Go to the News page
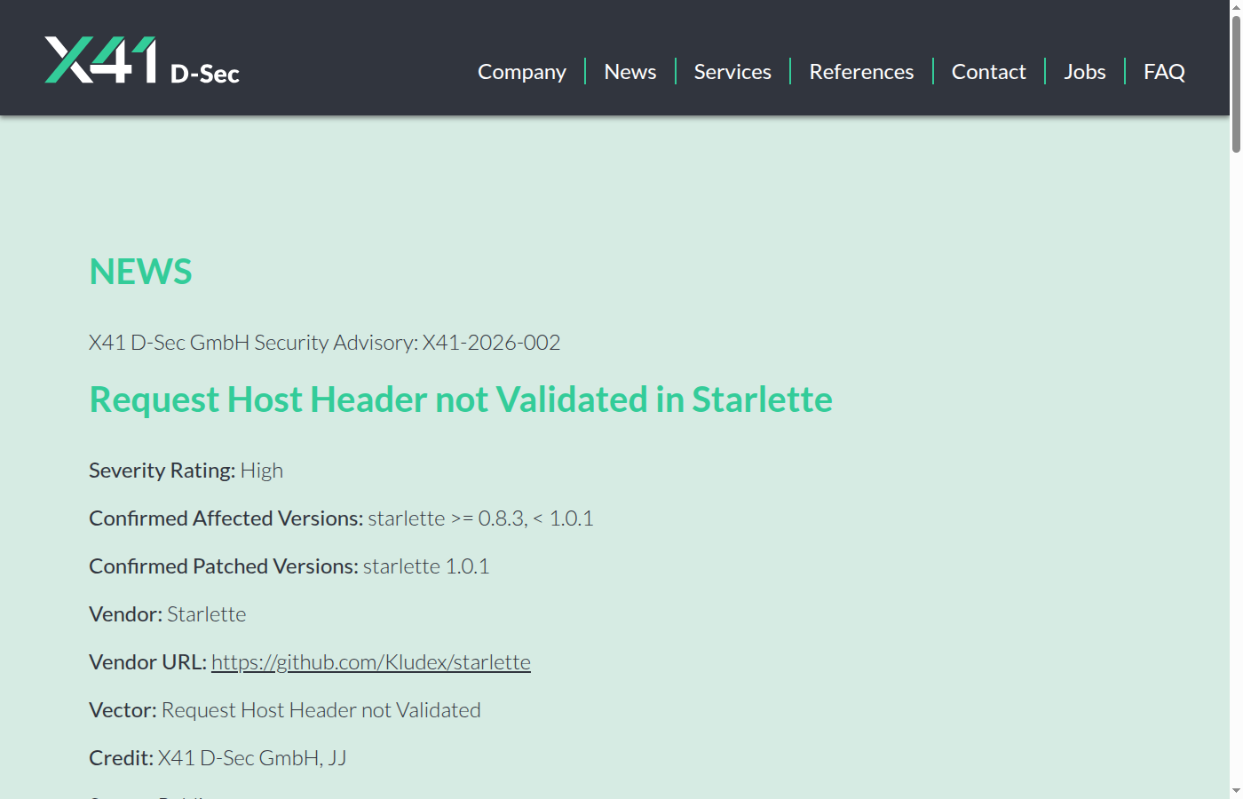Screen dimensions: 1243x799 630,72
